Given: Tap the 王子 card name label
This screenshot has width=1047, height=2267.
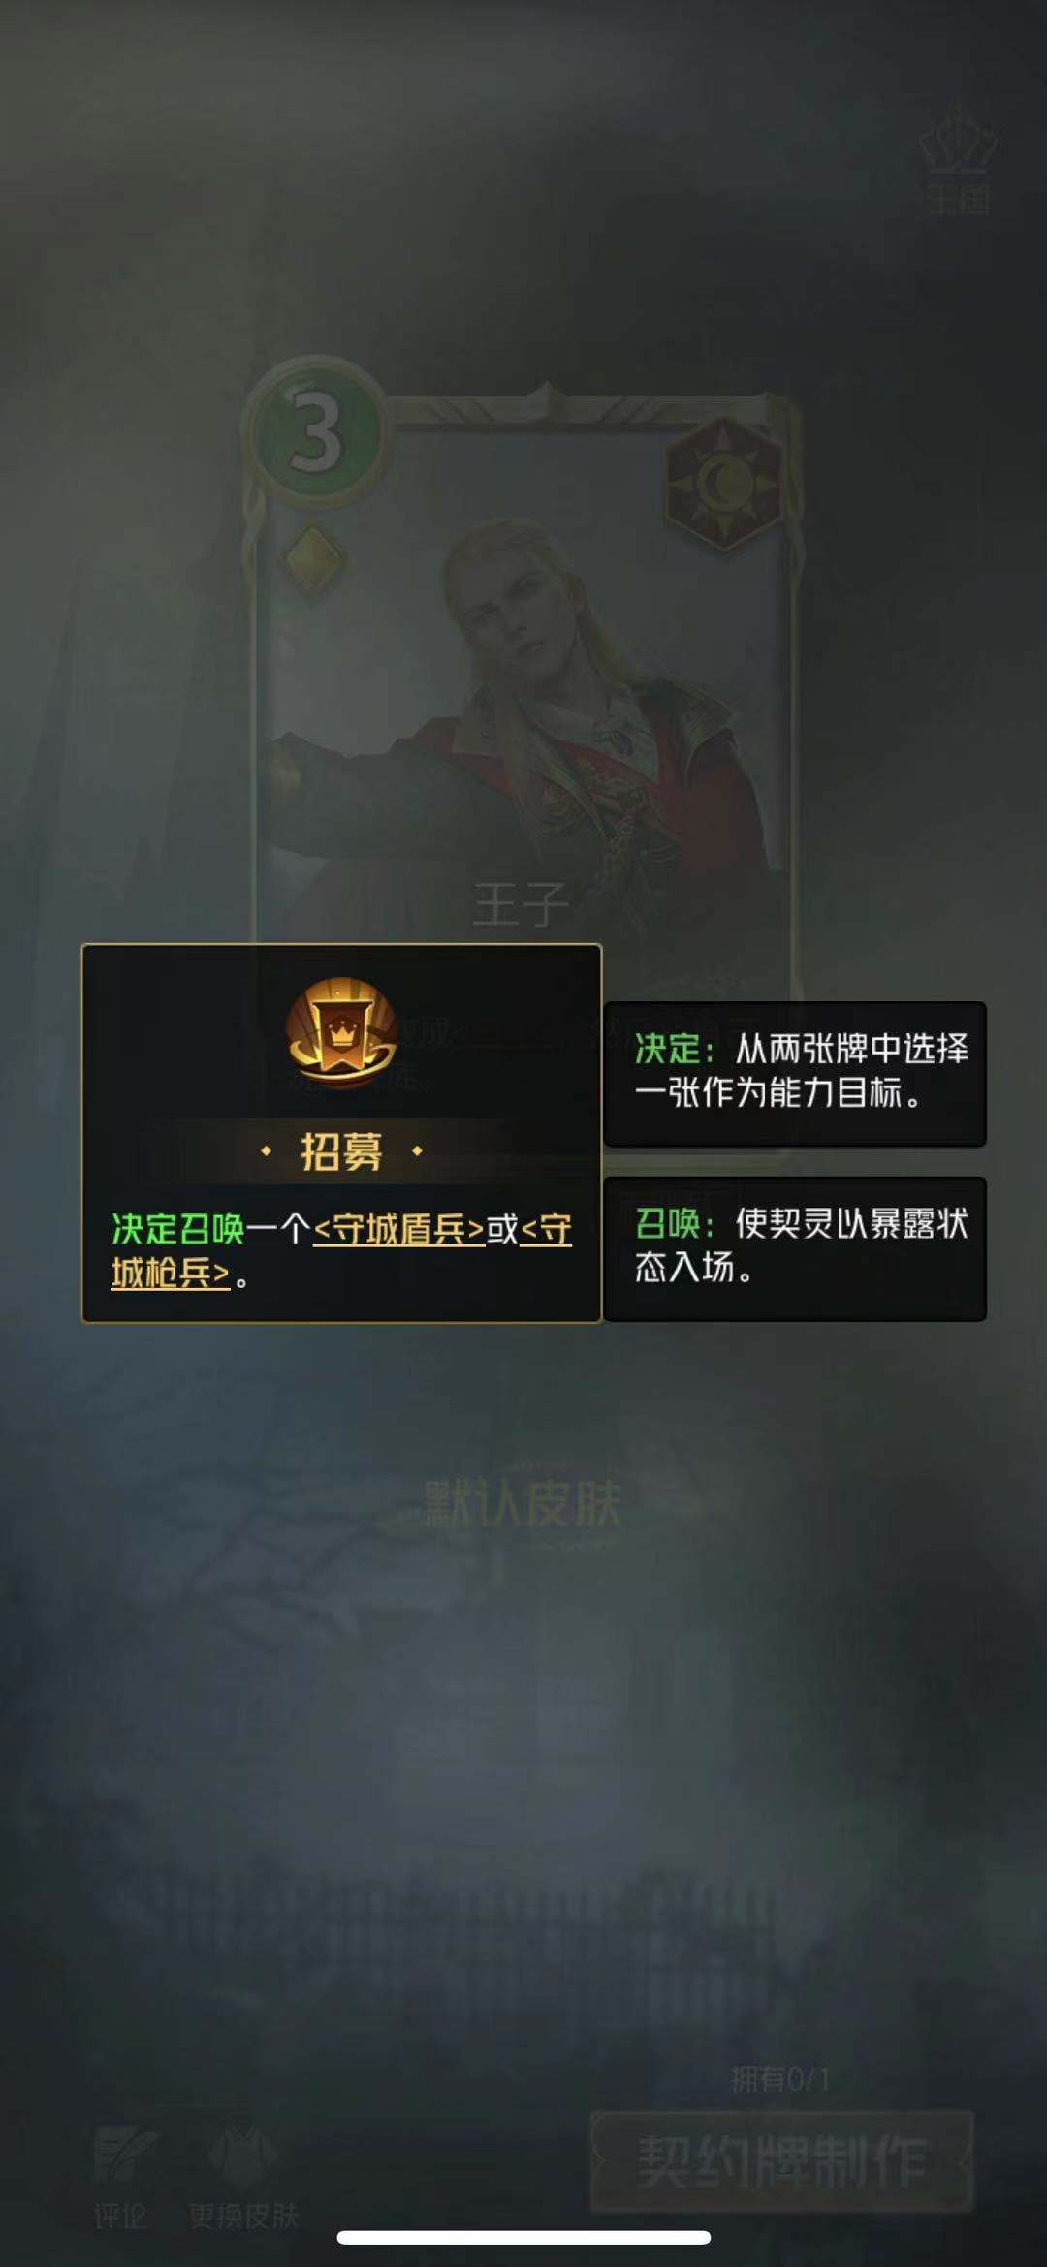Looking at the screenshot, I should click(522, 903).
